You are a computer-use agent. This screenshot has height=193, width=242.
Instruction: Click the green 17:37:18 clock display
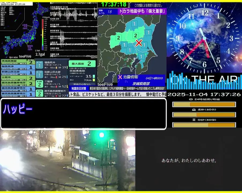click(114, 5)
